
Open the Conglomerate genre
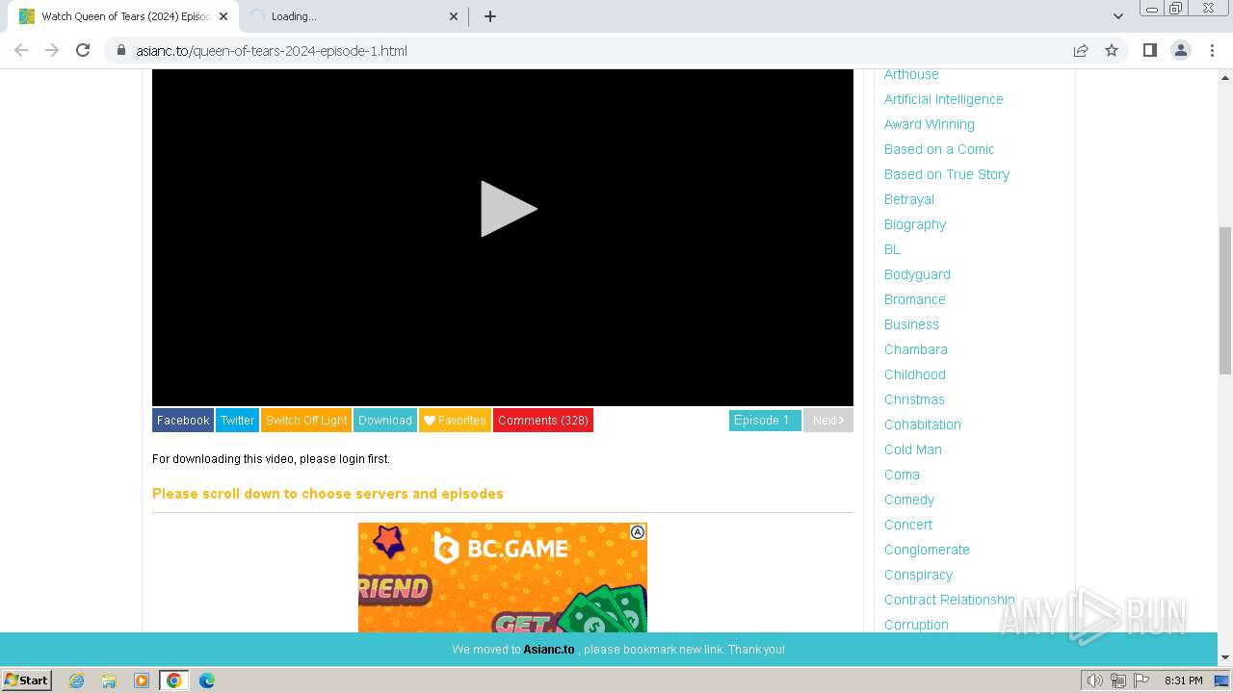tap(927, 550)
